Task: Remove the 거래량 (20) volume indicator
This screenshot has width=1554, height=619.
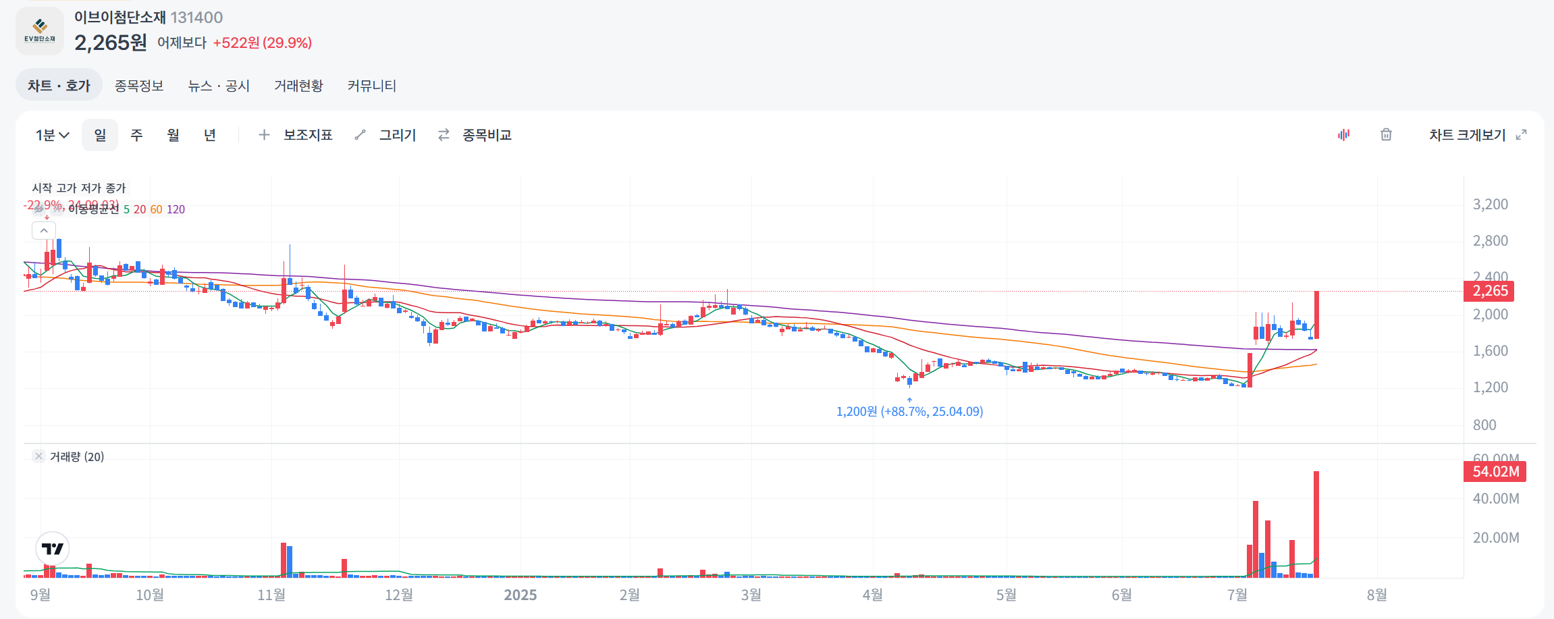Action: 38,456
